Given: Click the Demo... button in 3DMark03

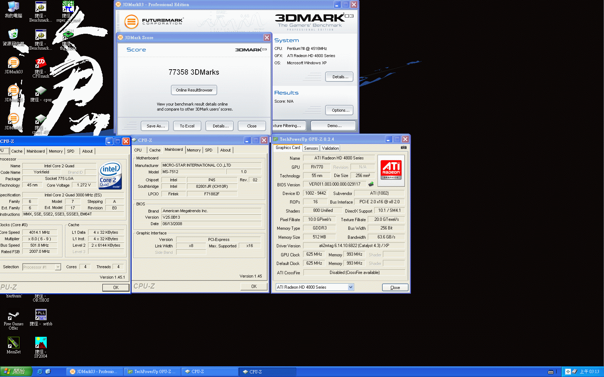Looking at the screenshot, I should click(x=334, y=126).
